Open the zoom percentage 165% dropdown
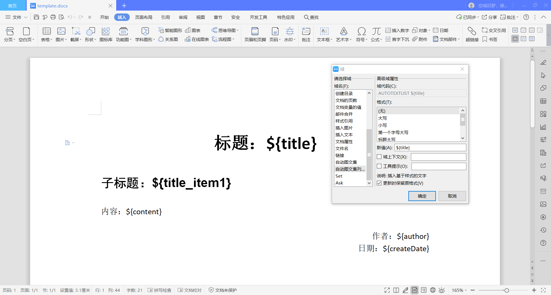Image resolution: width=551 pixels, height=295 pixels. [466, 290]
